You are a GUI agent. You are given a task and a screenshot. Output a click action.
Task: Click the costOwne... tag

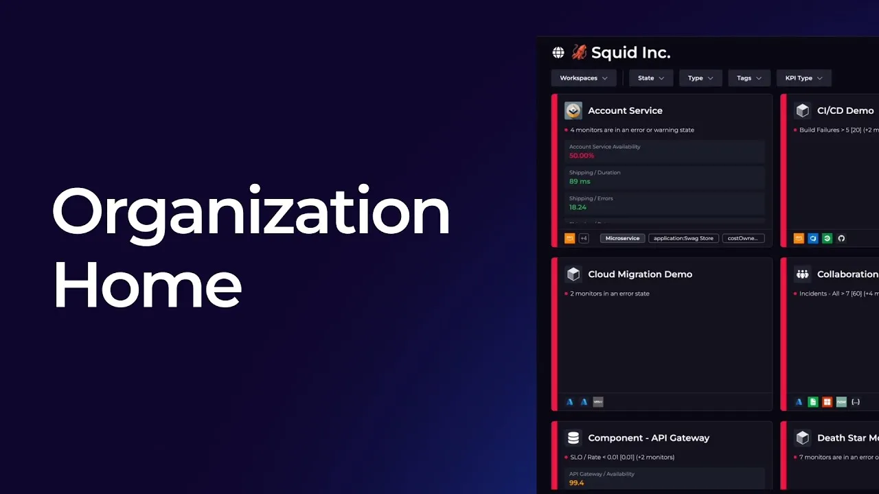(x=743, y=238)
